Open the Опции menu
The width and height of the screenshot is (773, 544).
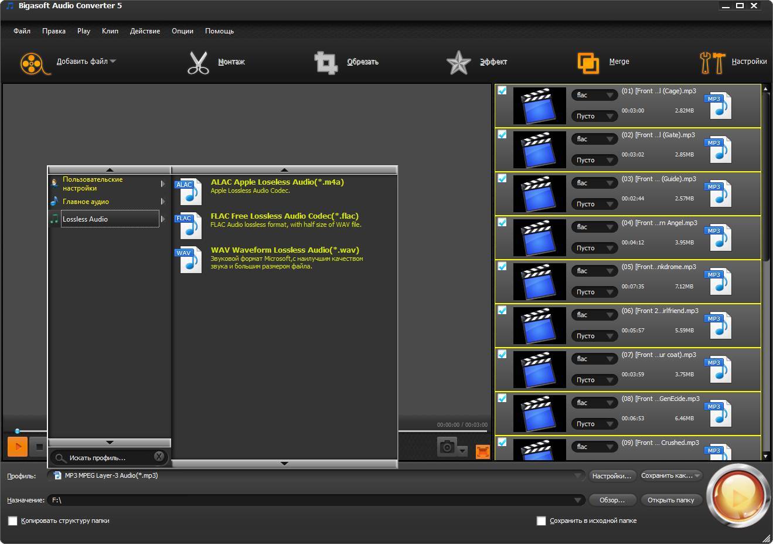(x=182, y=31)
